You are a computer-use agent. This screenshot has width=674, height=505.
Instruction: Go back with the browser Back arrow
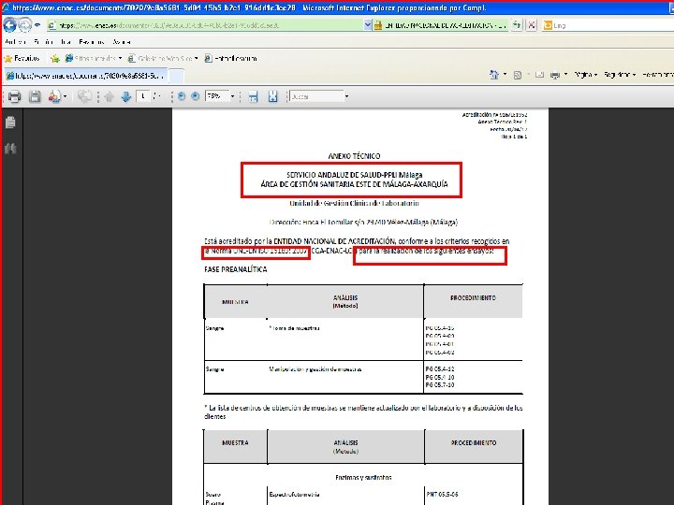click(x=10, y=25)
